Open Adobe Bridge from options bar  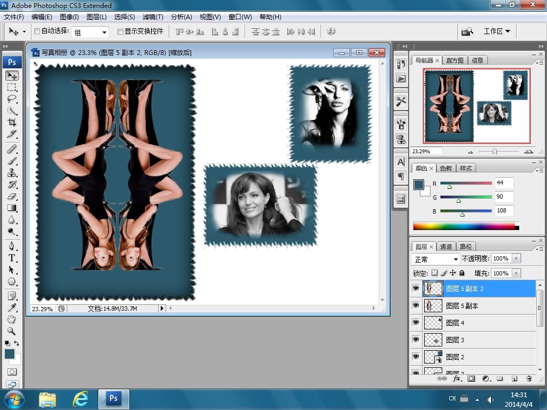pos(467,31)
